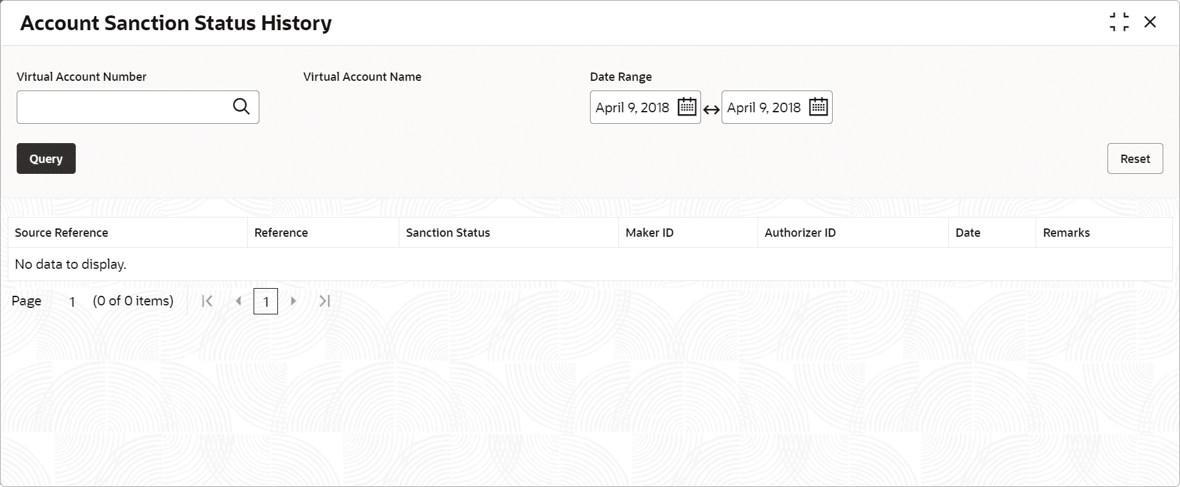Click the end date input field
This screenshot has height=487, width=1180.
764,107
